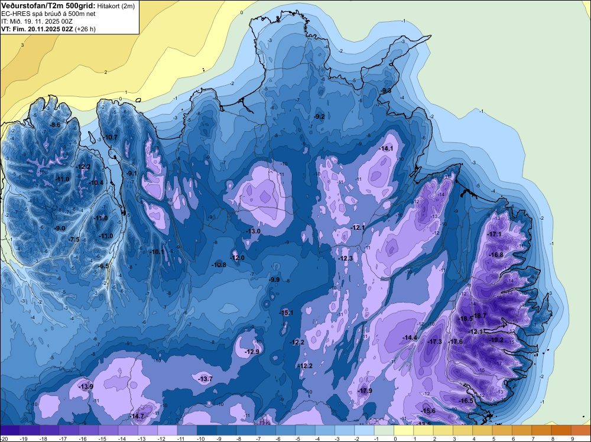Screen dimensions: 591x442
Task: Click the -10.4 temperature value
Action: (x=96, y=183)
